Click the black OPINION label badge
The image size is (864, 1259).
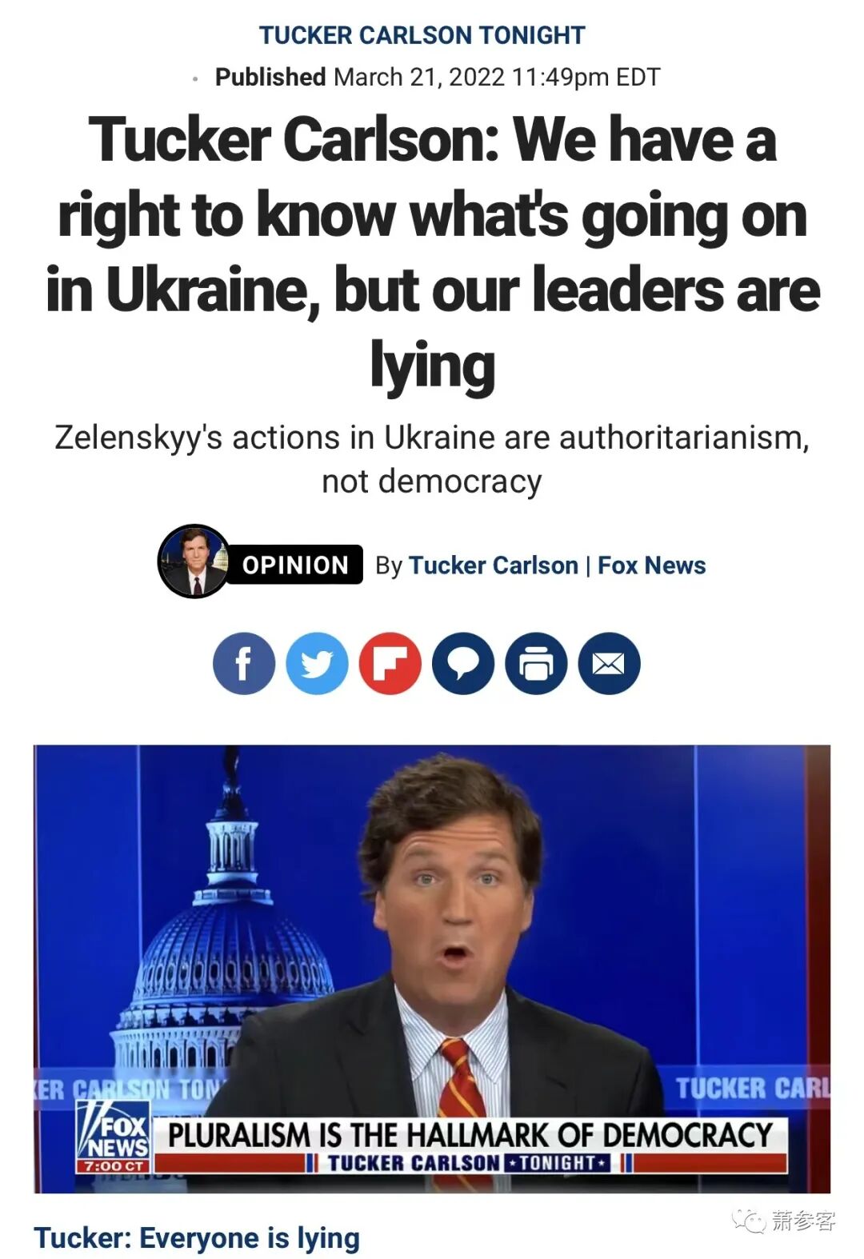[295, 565]
